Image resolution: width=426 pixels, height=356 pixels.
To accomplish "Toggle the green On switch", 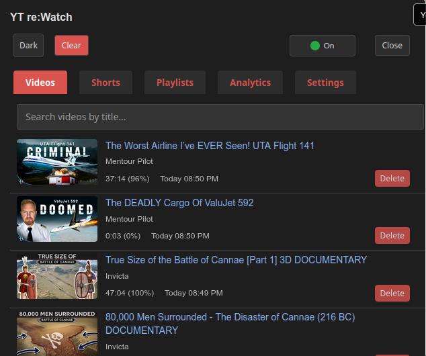I will (x=323, y=46).
